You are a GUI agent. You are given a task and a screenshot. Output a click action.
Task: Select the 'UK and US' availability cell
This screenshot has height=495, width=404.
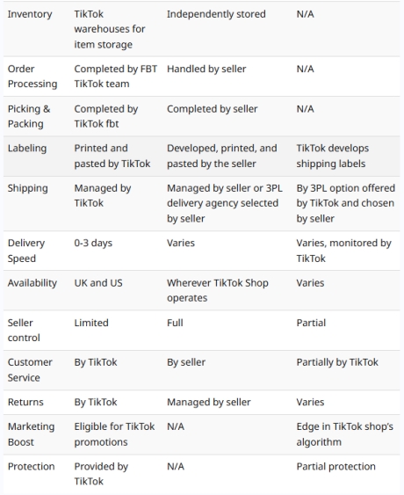98,283
